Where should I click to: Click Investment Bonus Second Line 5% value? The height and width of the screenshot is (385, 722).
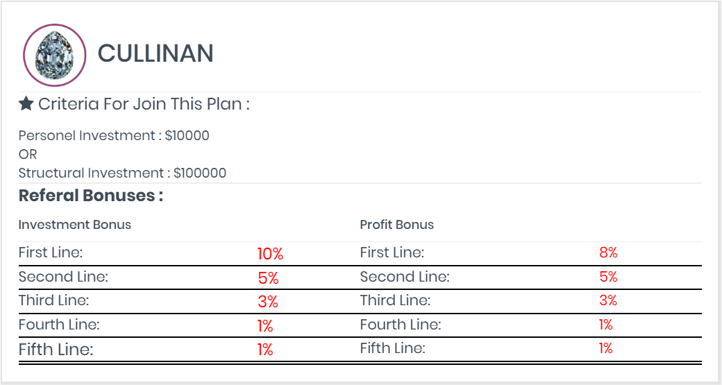269,278
